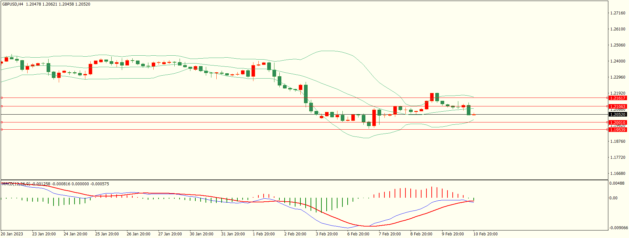This screenshot has height=238, width=629.
Task: Click the 26 Jan 20:00 time label
Action: pyautogui.click(x=139, y=234)
